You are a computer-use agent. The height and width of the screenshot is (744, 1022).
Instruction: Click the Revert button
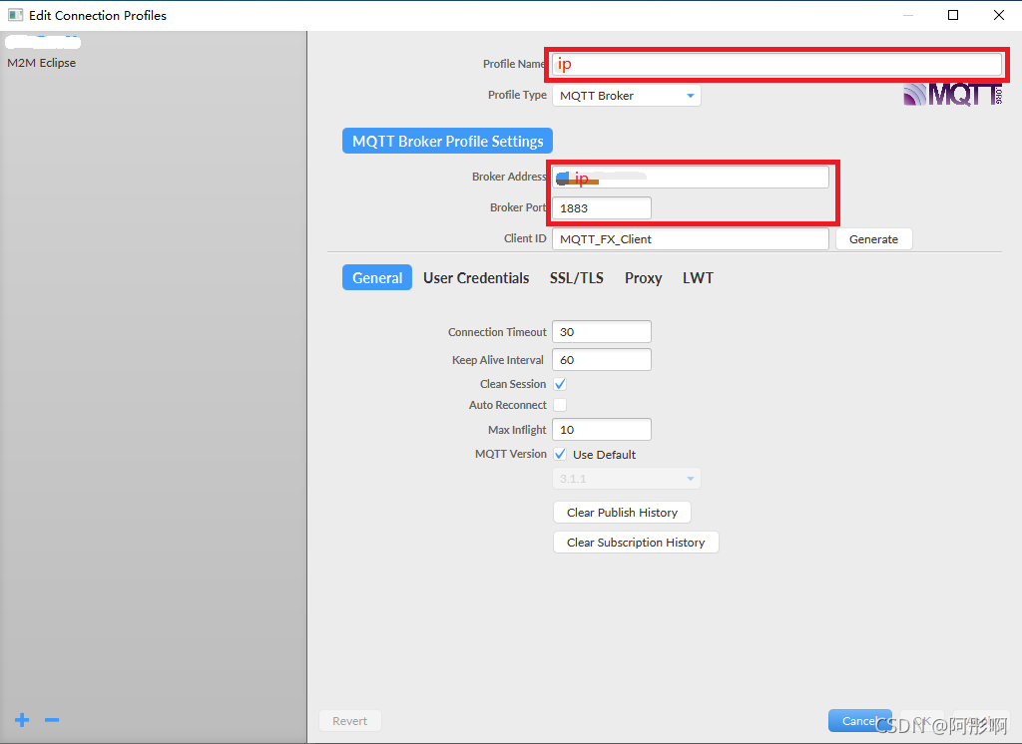(350, 720)
